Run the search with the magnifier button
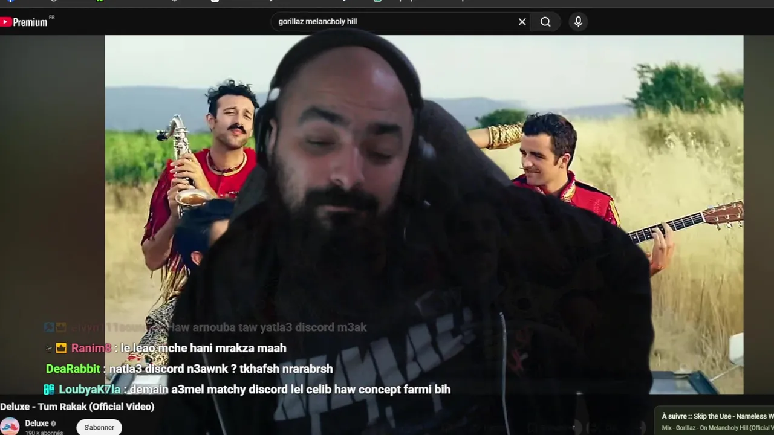This screenshot has width=774, height=435. coord(545,22)
